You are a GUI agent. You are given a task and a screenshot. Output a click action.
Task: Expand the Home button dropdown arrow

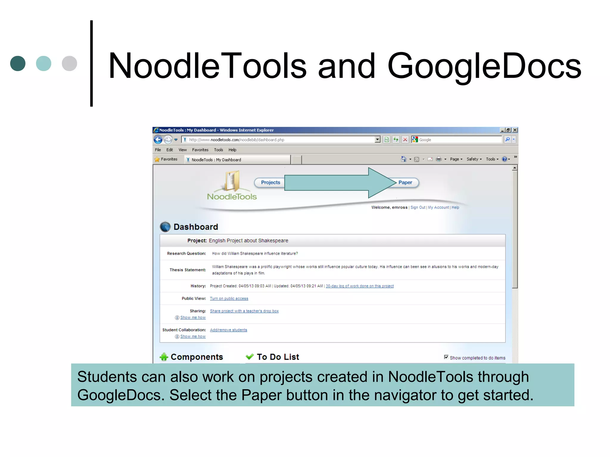pyautogui.click(x=410, y=159)
